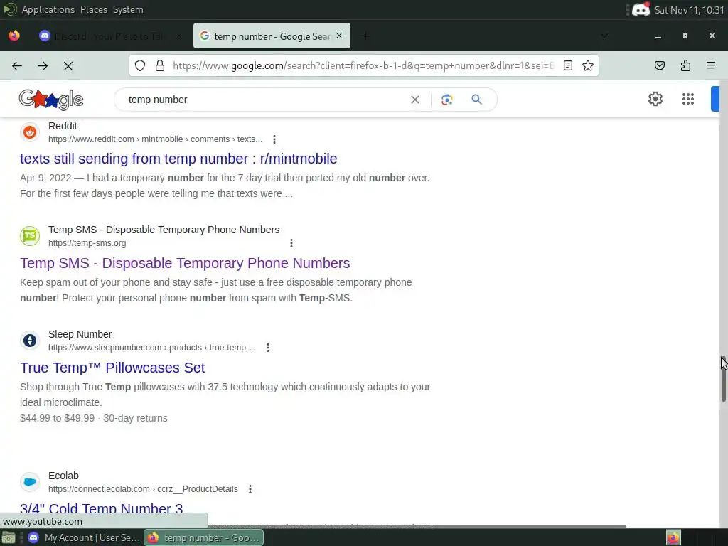Switch to My Account Discord taskbar window

(84, 537)
